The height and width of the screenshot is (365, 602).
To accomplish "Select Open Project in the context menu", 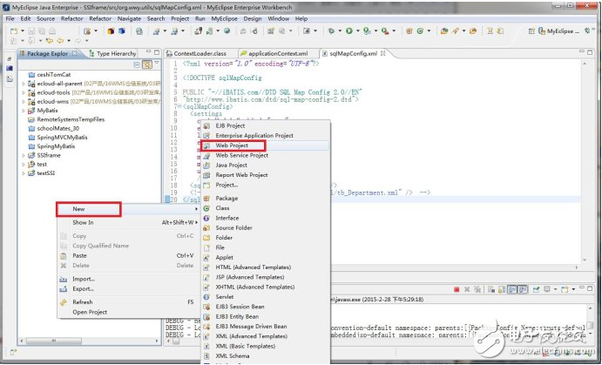I will click(x=90, y=312).
